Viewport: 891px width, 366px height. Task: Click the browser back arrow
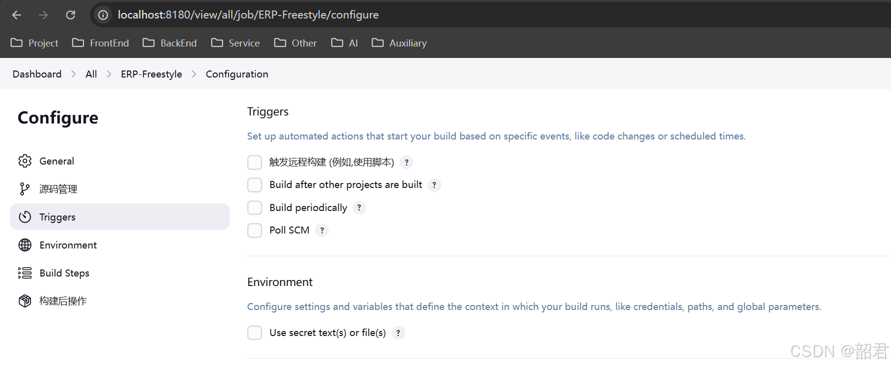point(17,15)
